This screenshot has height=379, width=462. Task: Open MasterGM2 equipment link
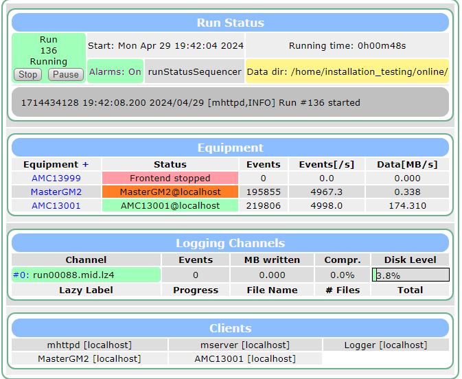tap(56, 192)
